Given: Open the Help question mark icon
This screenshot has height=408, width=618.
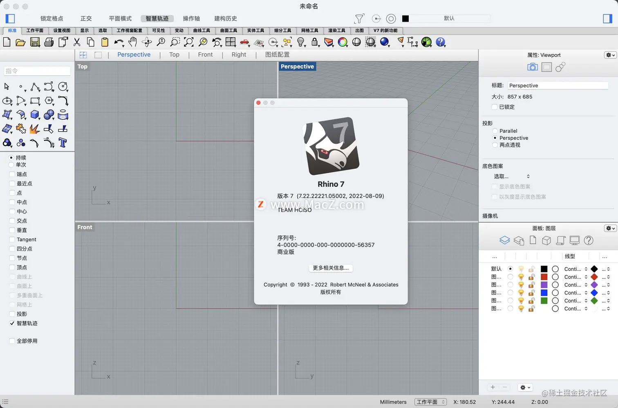Looking at the screenshot, I should 440,42.
